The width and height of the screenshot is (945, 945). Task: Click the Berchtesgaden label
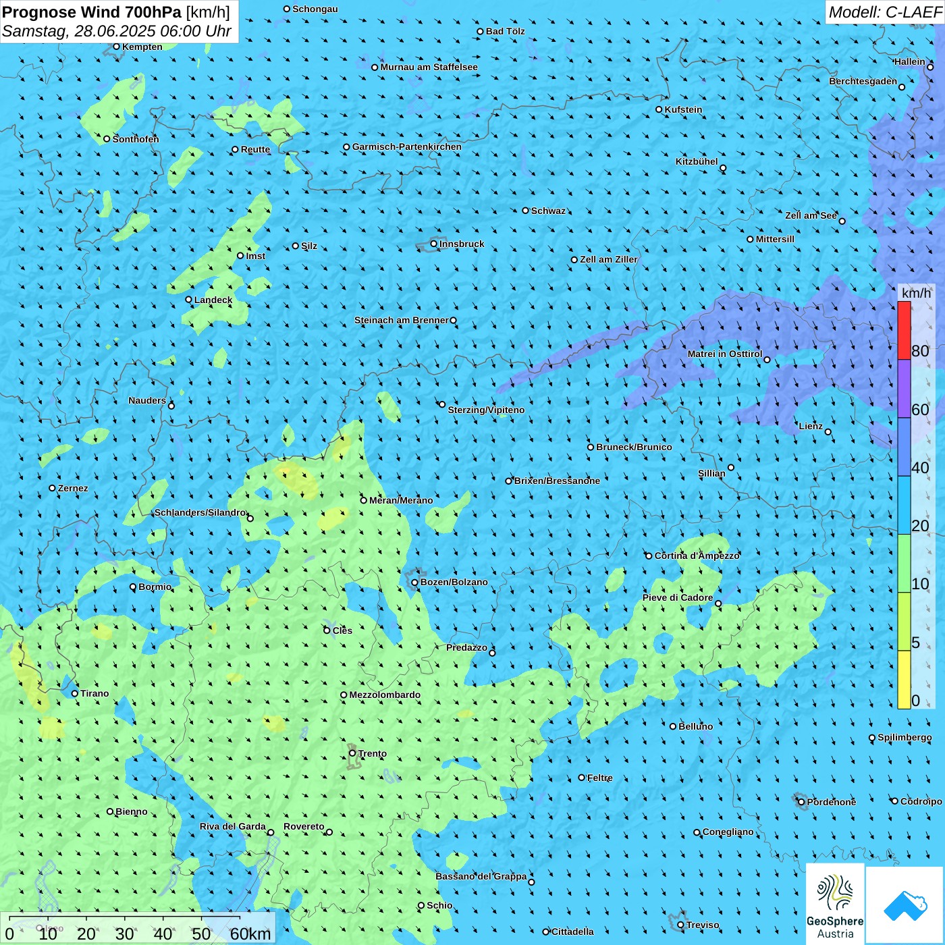(x=863, y=82)
